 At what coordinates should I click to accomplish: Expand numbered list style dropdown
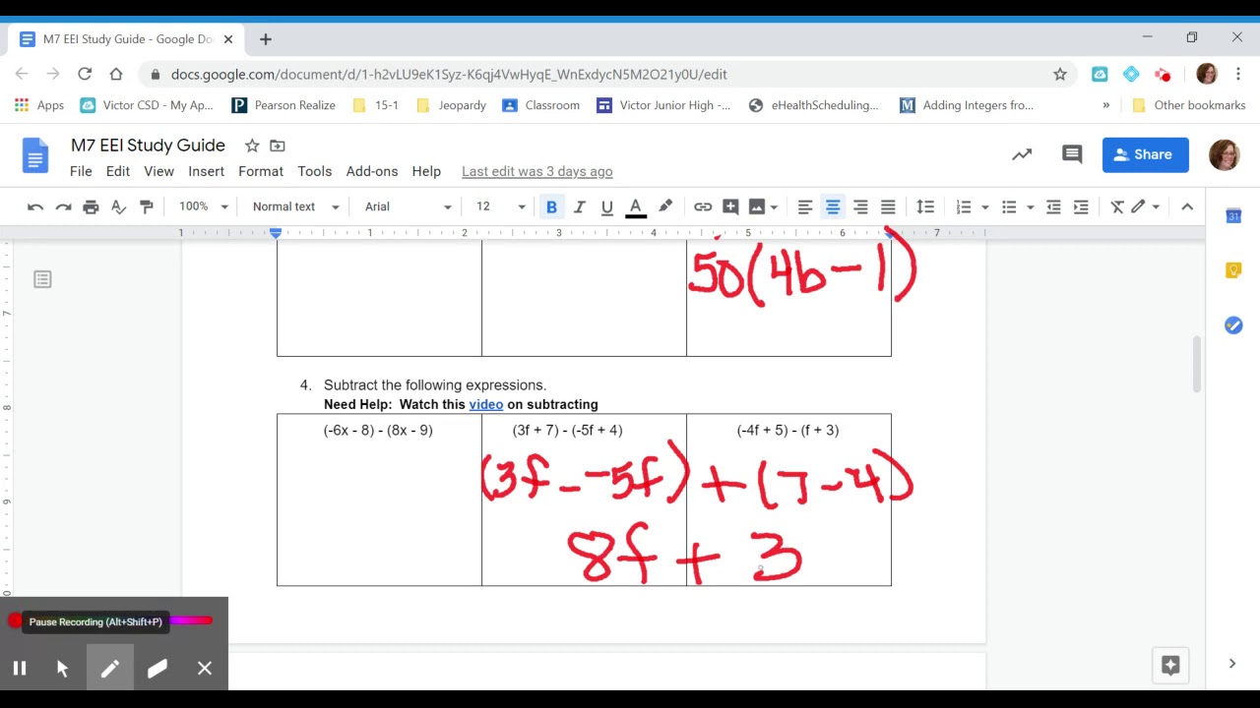pos(984,206)
